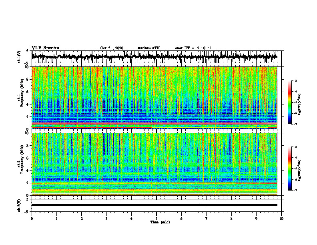The image size is (317, 245).
Task: Click the "-3" label on ch.2 color bar
Action: (295, 147)
